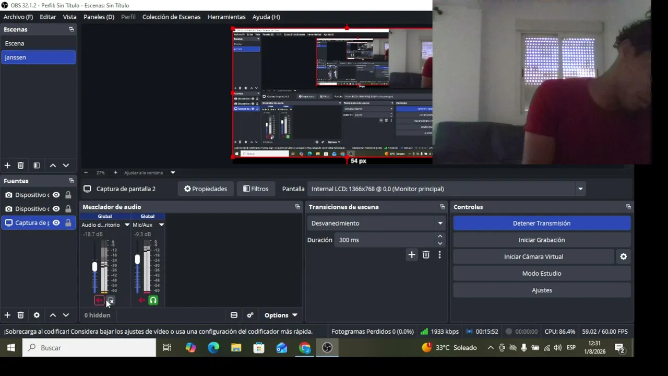Move the scene down with the Escenas arrow
This screenshot has height=376, width=668.
[x=66, y=166]
